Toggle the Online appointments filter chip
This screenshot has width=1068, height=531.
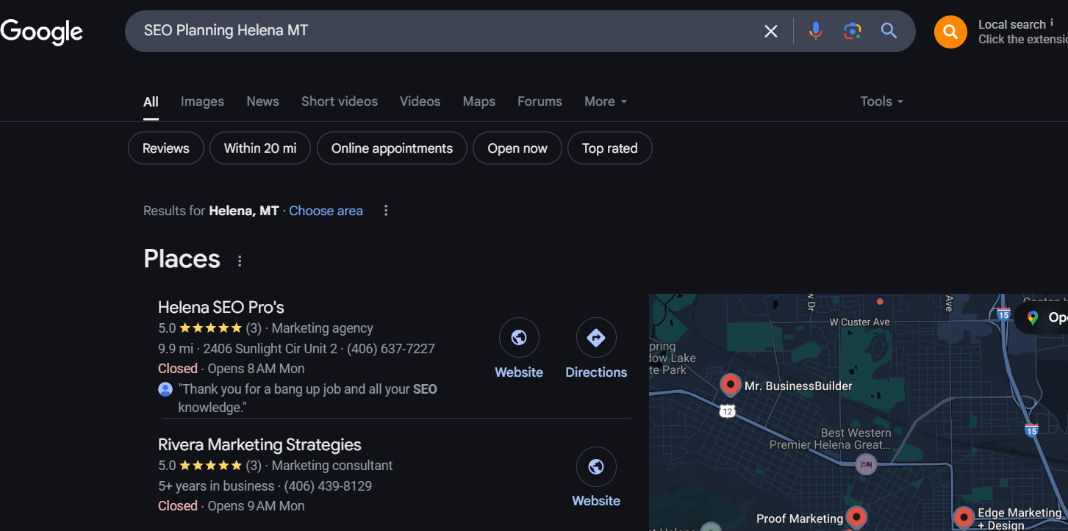click(392, 148)
